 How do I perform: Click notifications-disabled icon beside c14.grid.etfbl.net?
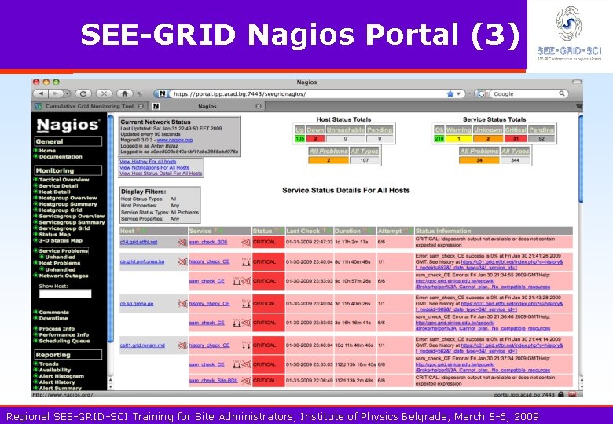click(x=182, y=242)
